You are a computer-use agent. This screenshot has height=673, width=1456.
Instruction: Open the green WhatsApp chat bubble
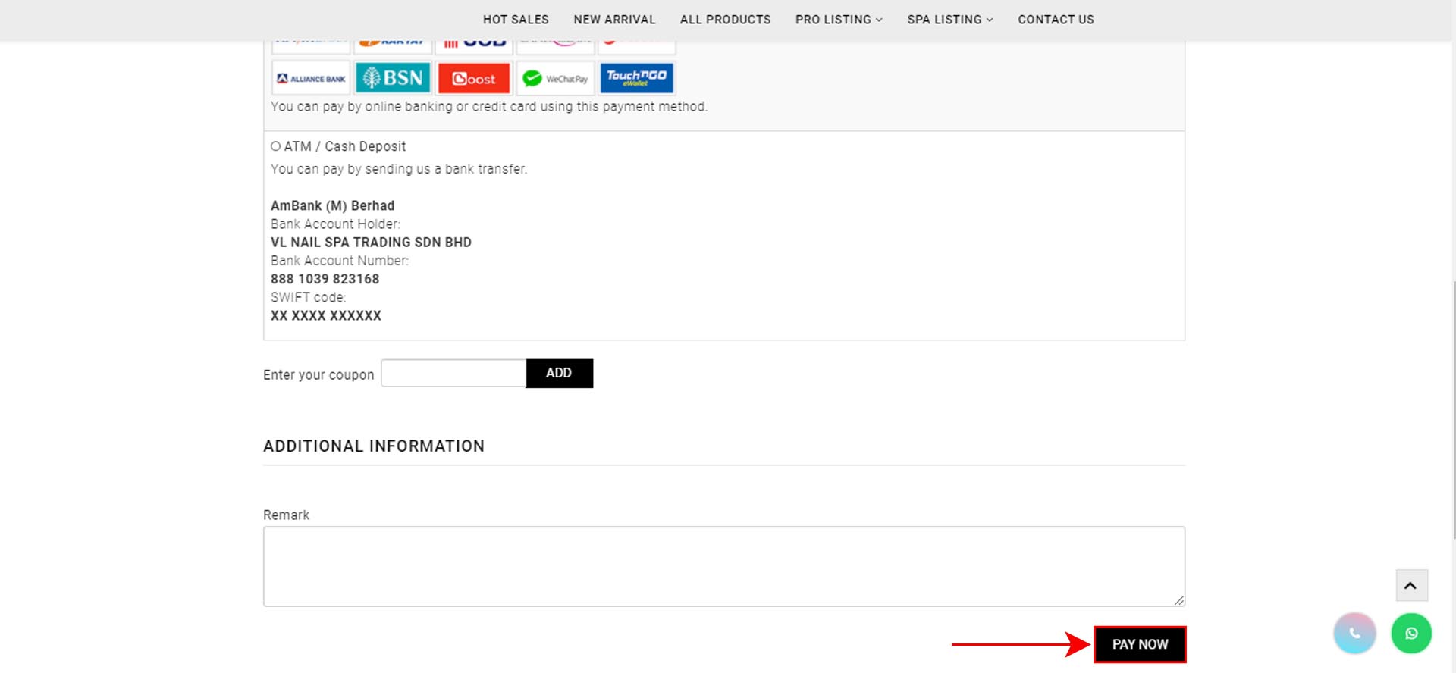pos(1410,633)
